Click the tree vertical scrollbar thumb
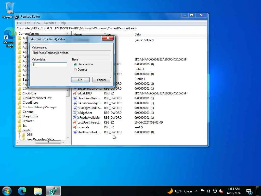Image resolution: width=261 pixels, height=196 pixels. click(68, 92)
